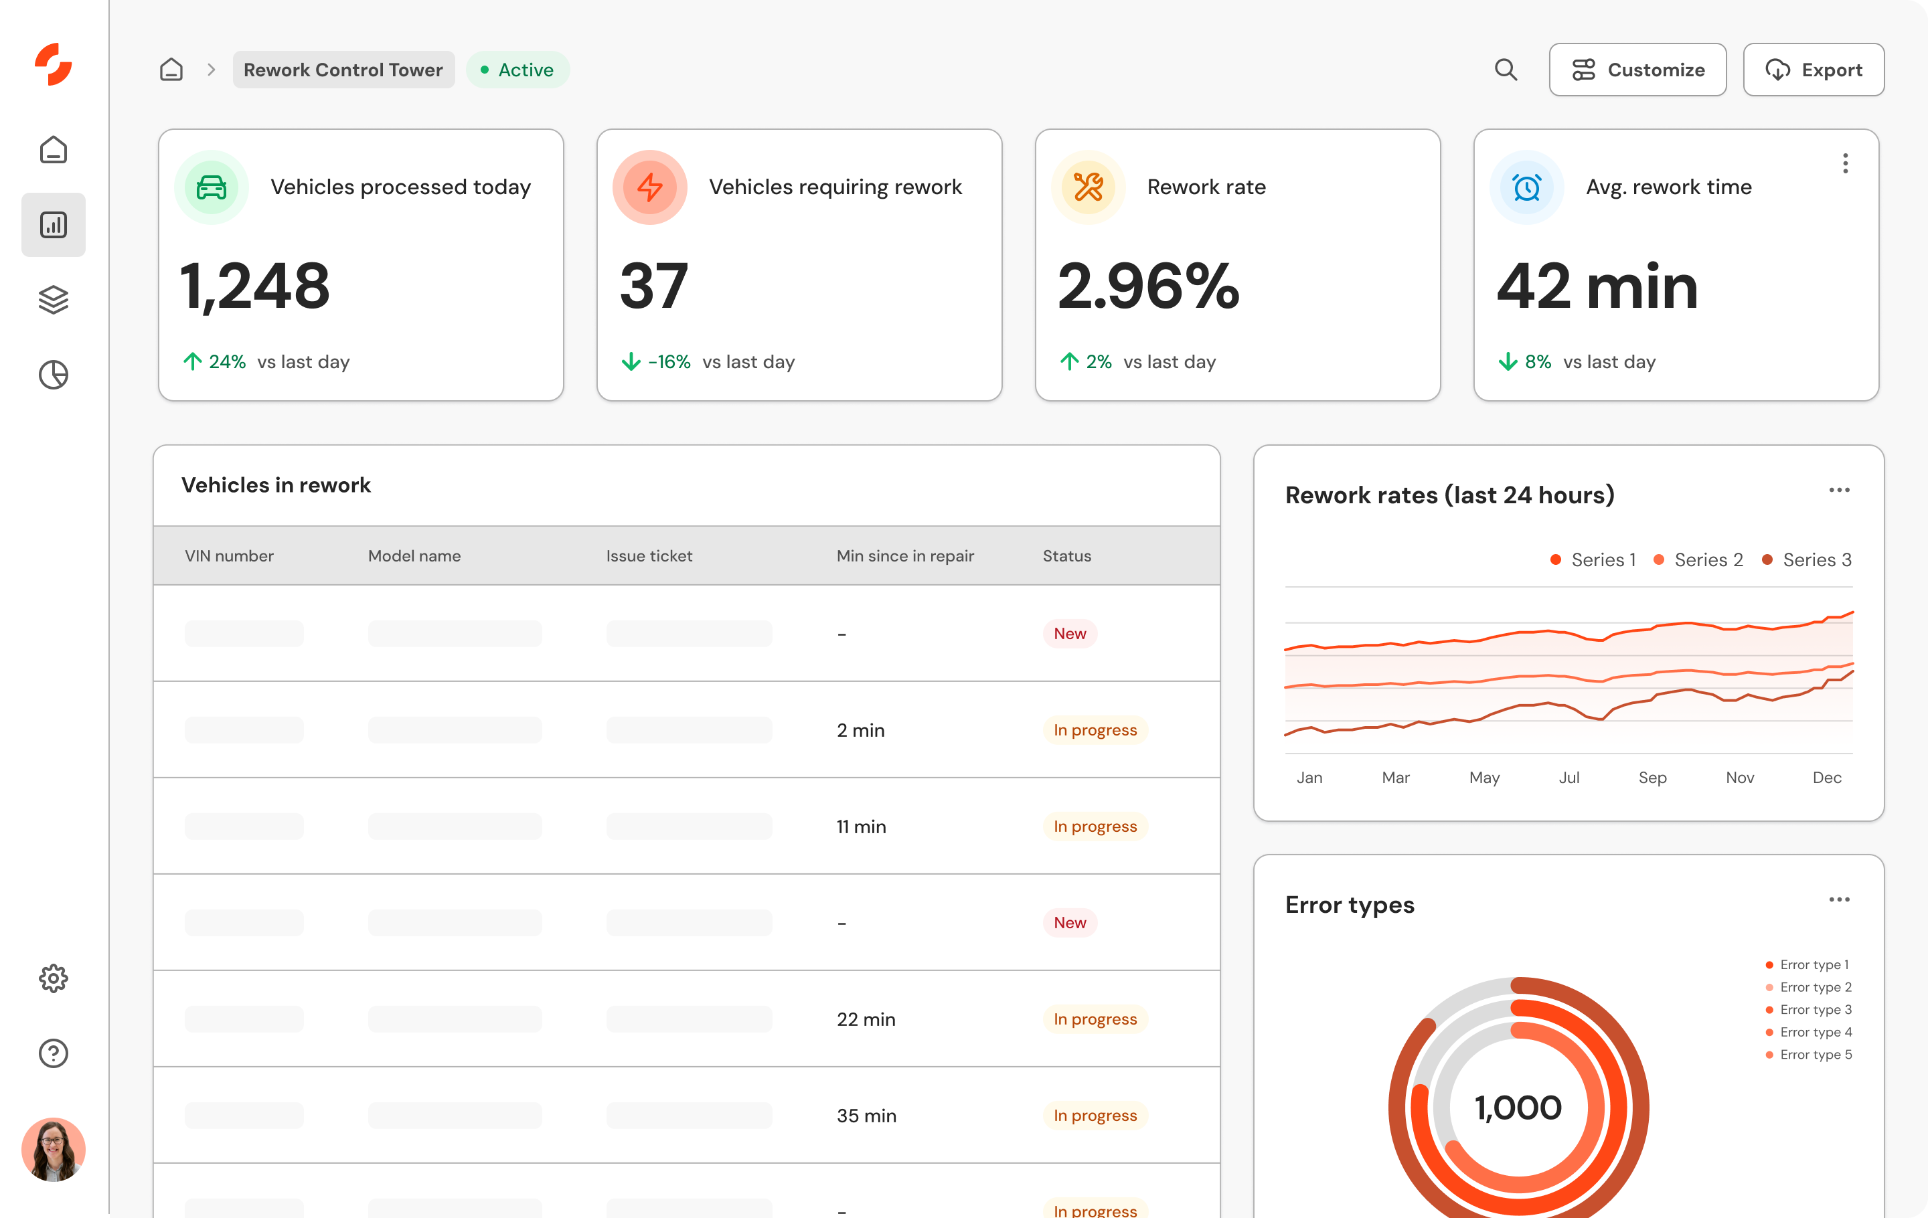Toggle Error type 4 legend entry
This screenshot has width=1928, height=1218.
(1808, 1031)
